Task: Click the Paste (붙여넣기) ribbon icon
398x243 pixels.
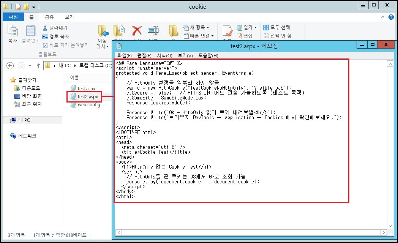Action: 30,31
